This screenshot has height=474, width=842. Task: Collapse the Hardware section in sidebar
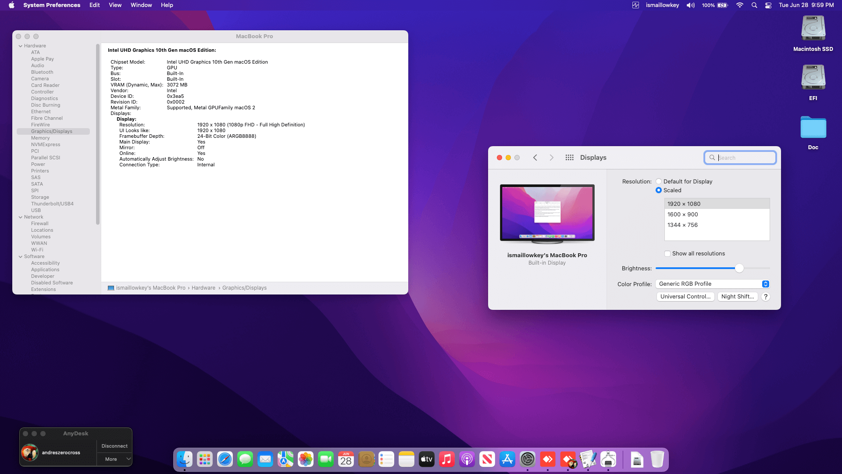click(x=21, y=46)
